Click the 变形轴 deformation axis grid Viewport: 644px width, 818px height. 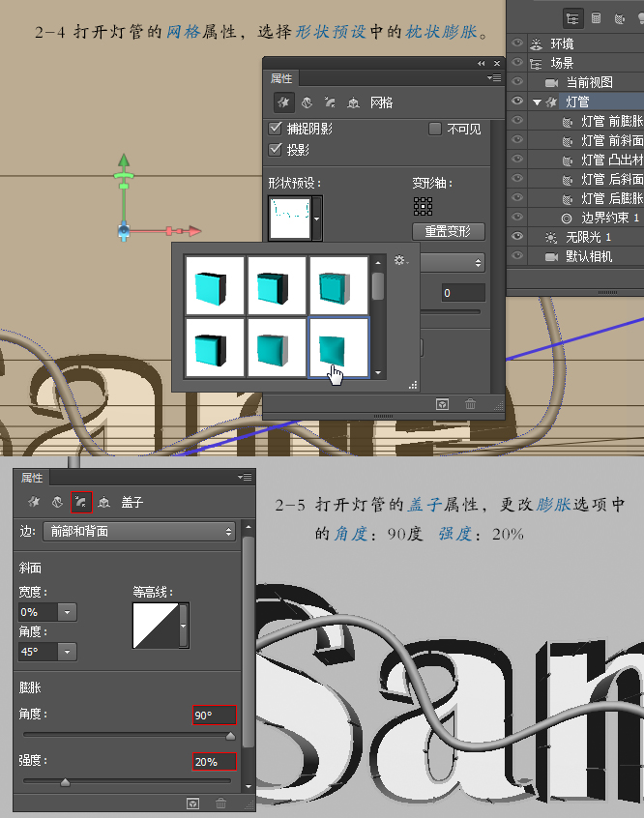pos(423,206)
